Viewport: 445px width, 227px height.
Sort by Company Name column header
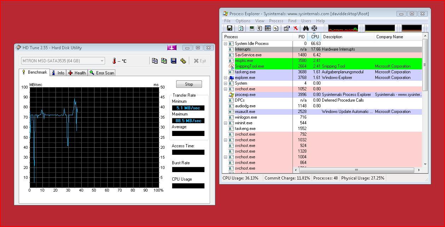click(x=398, y=37)
